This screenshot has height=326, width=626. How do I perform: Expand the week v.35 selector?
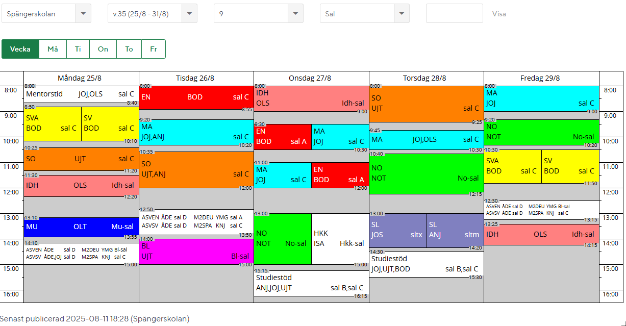pyautogui.click(x=152, y=14)
